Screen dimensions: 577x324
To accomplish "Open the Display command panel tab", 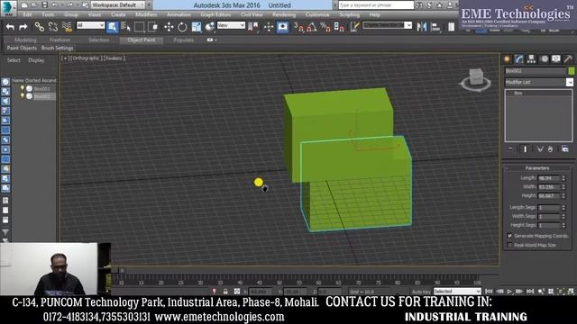I will click(556, 59).
